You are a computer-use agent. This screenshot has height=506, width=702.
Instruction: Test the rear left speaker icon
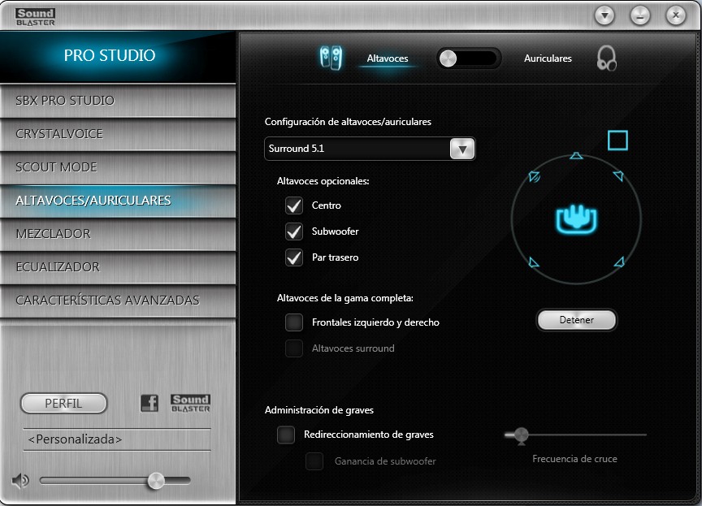533,262
